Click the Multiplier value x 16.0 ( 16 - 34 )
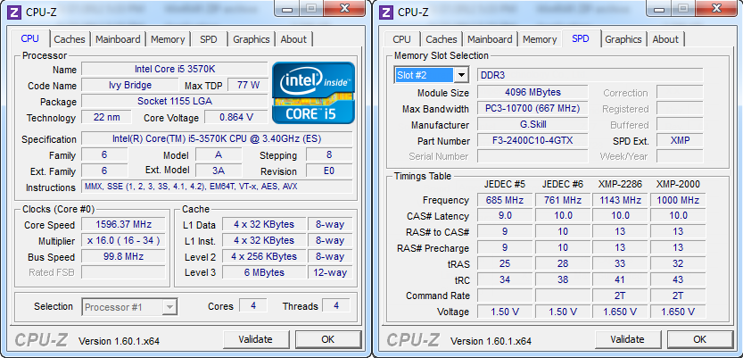This screenshot has height=358, width=743. pos(124,240)
